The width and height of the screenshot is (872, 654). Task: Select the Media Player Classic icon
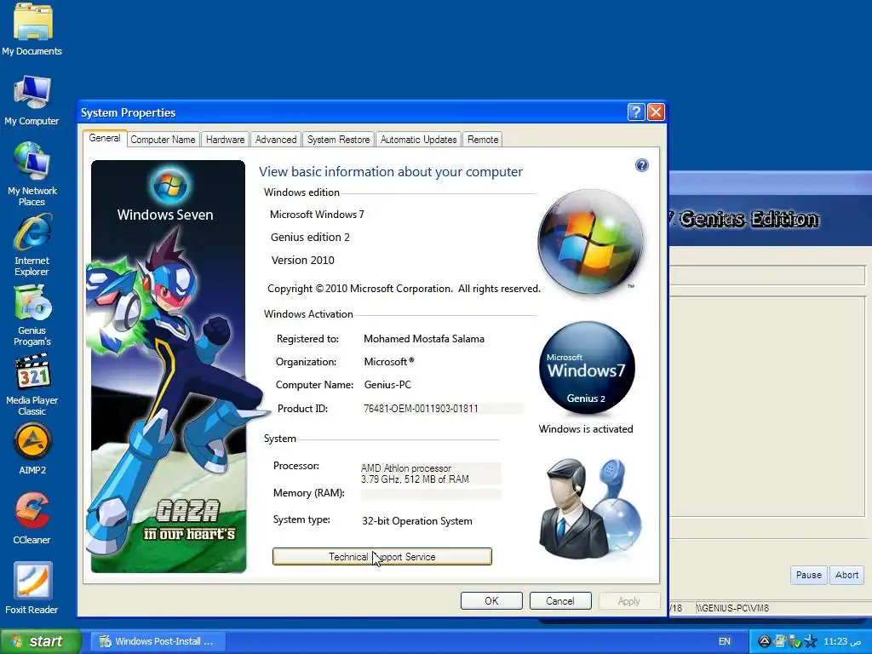click(x=32, y=385)
